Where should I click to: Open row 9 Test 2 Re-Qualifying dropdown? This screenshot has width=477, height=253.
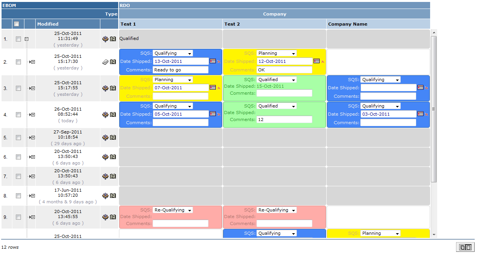[277, 210]
